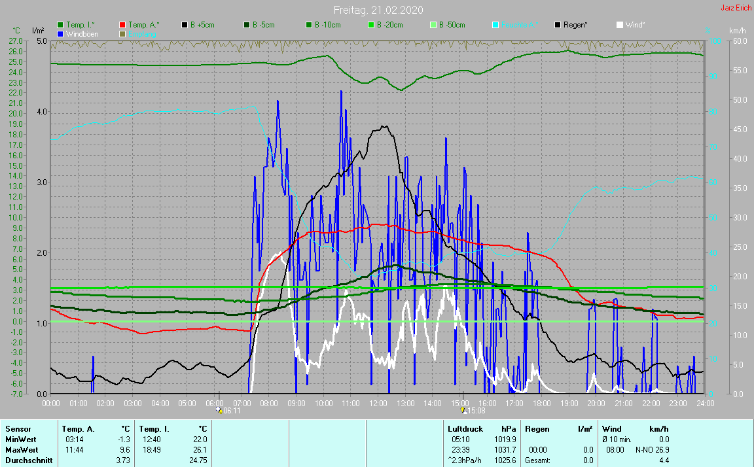
Task: Click the Temp. A. maximum value '9.6'
Action: pos(125,450)
